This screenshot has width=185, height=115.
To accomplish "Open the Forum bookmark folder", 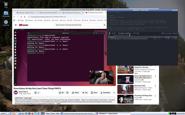I will pyautogui.click(x=55, y=20).
